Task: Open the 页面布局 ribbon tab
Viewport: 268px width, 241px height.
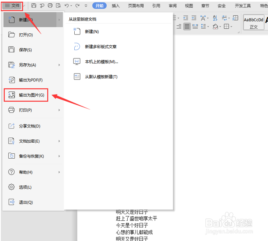Action: click(x=136, y=6)
